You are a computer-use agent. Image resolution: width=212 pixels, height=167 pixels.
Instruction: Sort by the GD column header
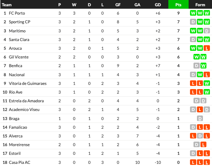coord(158,5)
